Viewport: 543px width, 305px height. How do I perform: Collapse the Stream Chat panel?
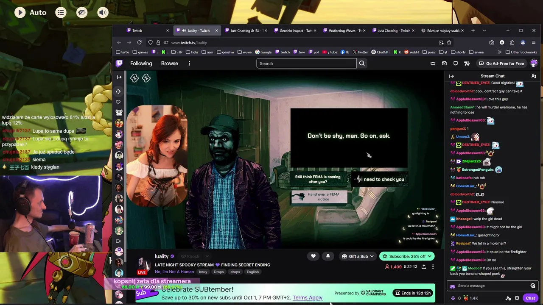tap(451, 76)
